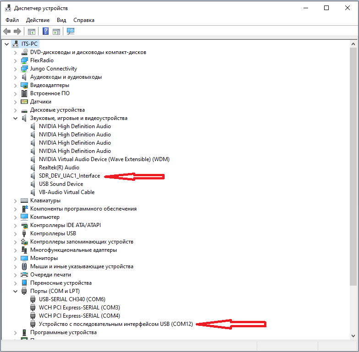Click the scan for hardware changes icon
Image resolution: width=359 pixels, height=352 pixels.
[71, 32]
